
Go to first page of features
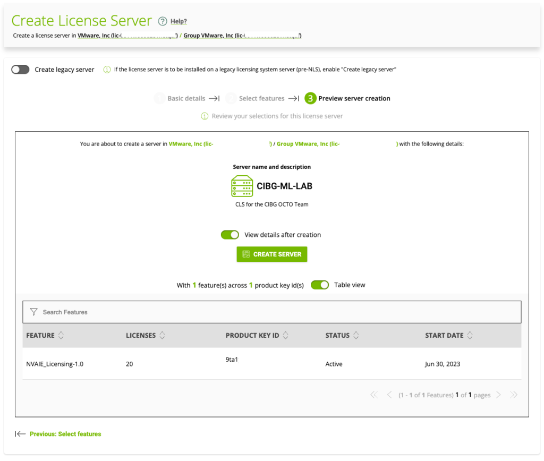tap(373, 395)
